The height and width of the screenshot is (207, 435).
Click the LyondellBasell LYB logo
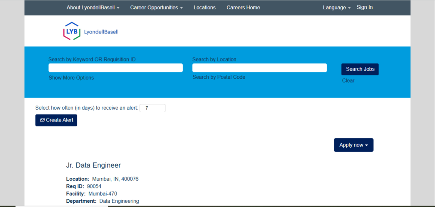pyautogui.click(x=91, y=31)
